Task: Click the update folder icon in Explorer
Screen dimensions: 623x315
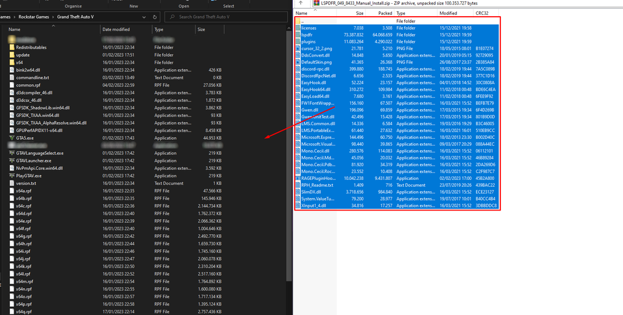Action: tap(12, 55)
